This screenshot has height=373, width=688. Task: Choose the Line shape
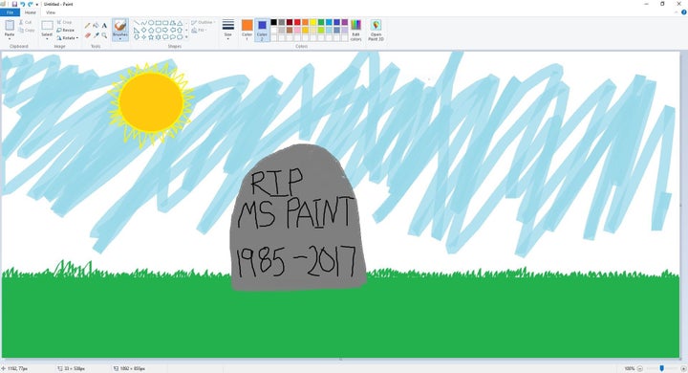click(137, 22)
